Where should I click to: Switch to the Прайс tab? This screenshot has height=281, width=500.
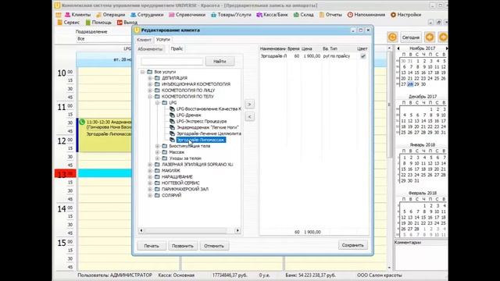(x=177, y=48)
